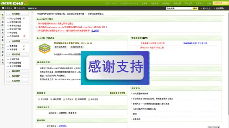Click the 系统错误修复 button

coord(77,47)
